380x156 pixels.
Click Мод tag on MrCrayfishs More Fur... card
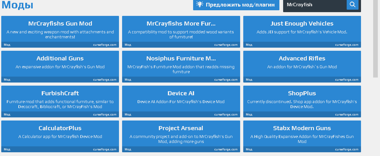tap(128, 45)
